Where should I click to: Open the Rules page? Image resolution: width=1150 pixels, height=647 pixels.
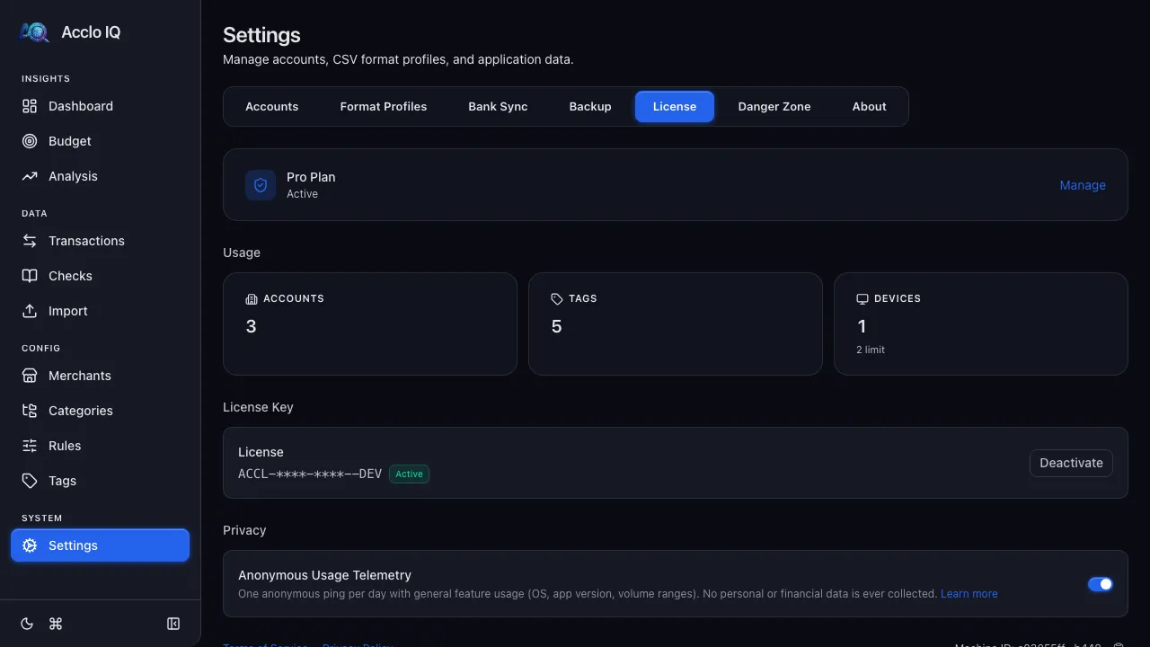(x=100, y=446)
